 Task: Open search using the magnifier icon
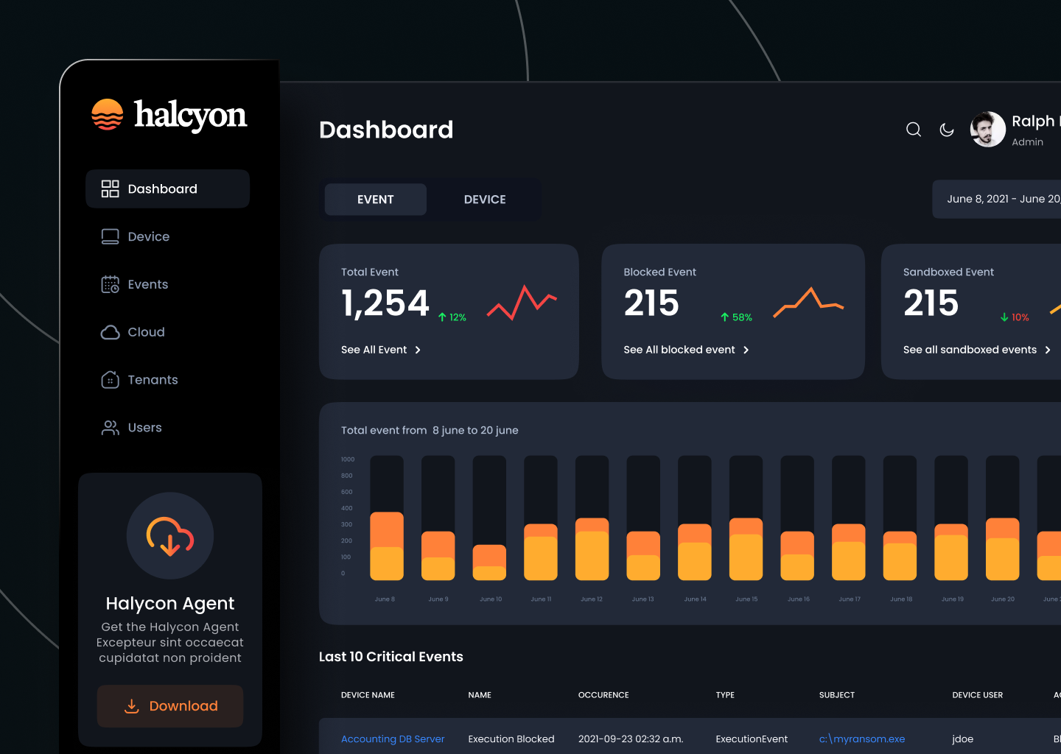[x=913, y=129]
